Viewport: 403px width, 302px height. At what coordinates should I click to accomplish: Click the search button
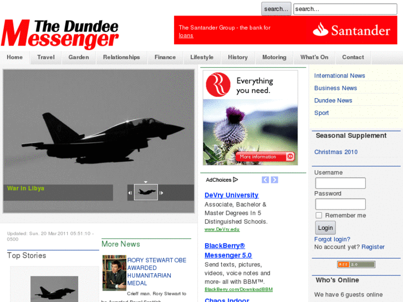coord(276,9)
